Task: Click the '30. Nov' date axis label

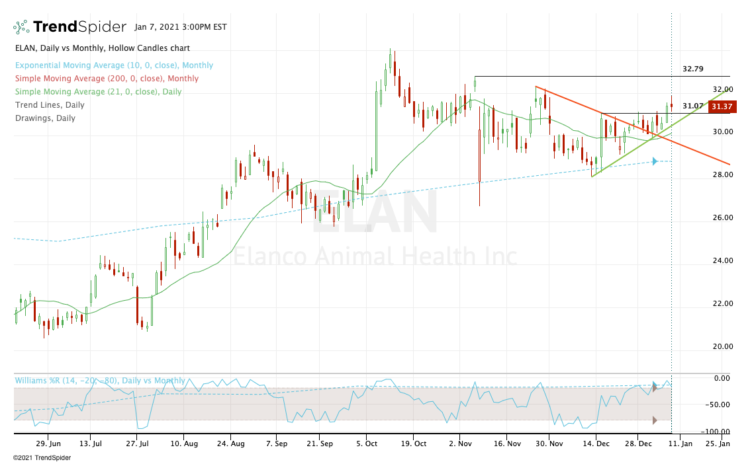Action: tap(549, 444)
